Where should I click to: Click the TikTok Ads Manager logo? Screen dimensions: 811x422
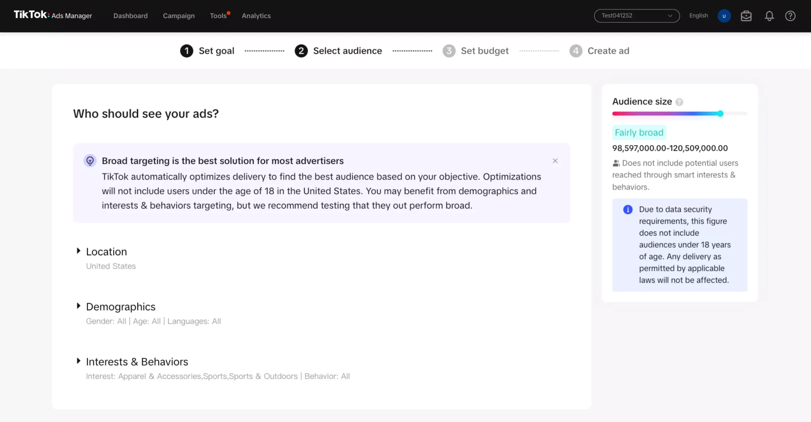53,15
